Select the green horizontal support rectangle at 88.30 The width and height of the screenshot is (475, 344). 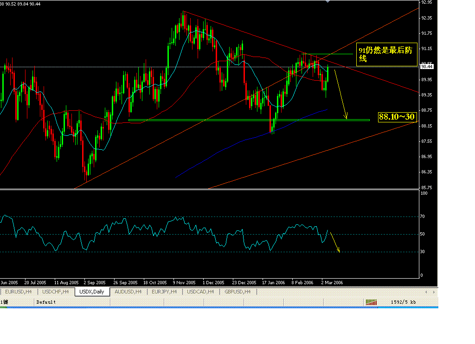pos(249,120)
